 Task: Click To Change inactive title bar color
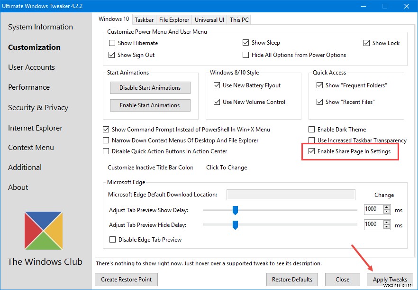(226, 167)
